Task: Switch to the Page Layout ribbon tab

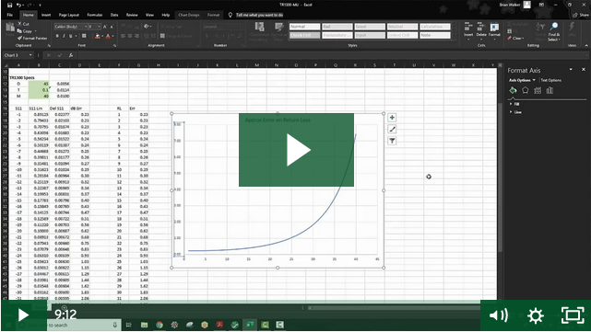Action: tap(68, 15)
